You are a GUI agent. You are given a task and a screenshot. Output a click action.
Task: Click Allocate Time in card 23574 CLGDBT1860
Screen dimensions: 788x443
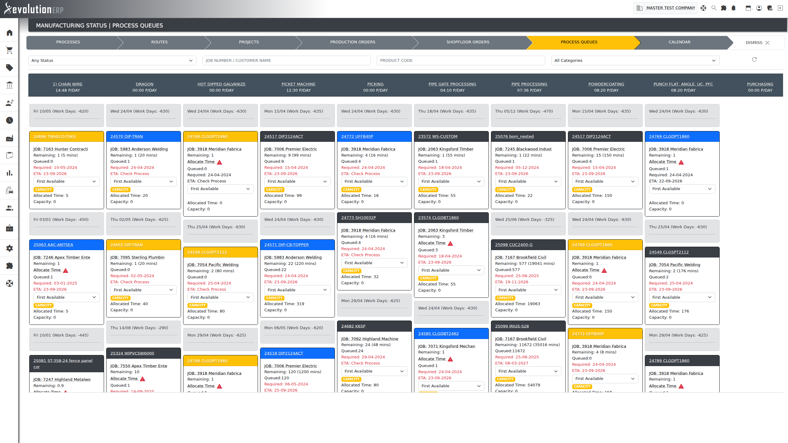click(x=432, y=243)
